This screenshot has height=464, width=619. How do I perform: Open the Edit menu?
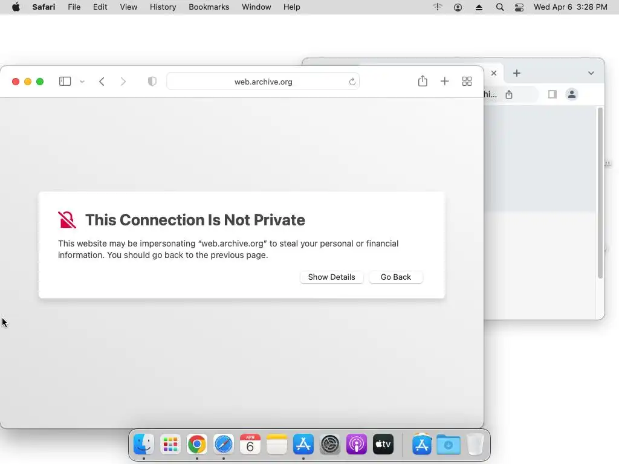coord(100,7)
